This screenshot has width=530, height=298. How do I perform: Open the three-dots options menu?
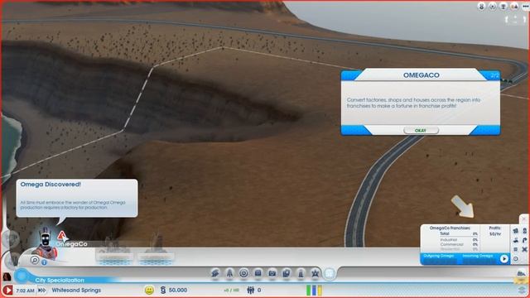525,7
